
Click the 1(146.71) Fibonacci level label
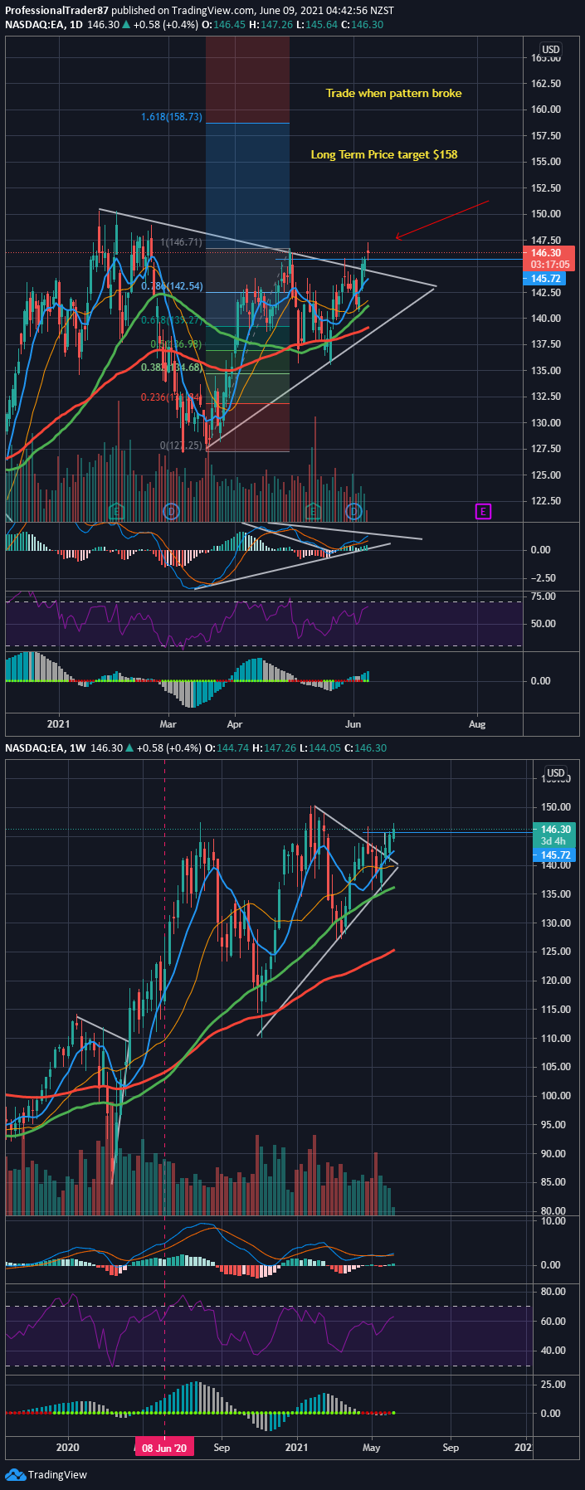point(181,242)
